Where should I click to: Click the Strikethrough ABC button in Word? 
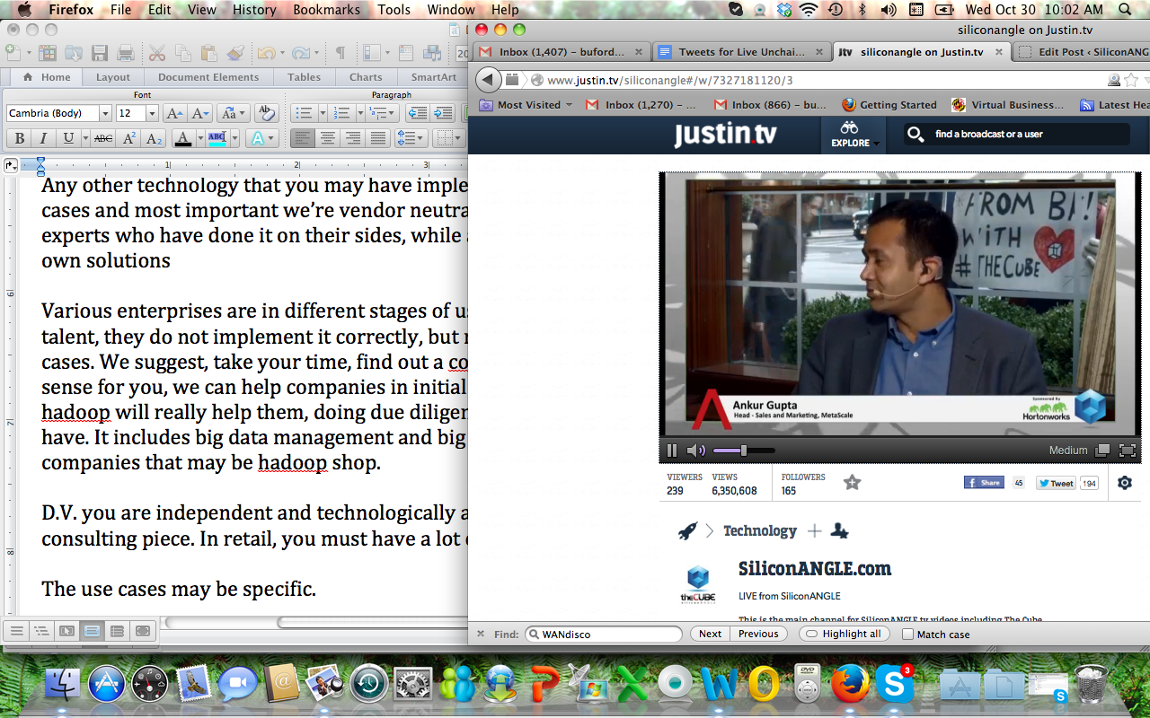click(x=103, y=138)
